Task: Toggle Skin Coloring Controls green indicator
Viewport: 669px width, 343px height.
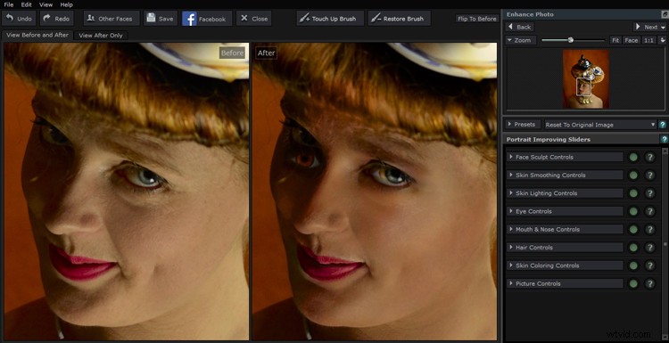Action: coord(633,265)
